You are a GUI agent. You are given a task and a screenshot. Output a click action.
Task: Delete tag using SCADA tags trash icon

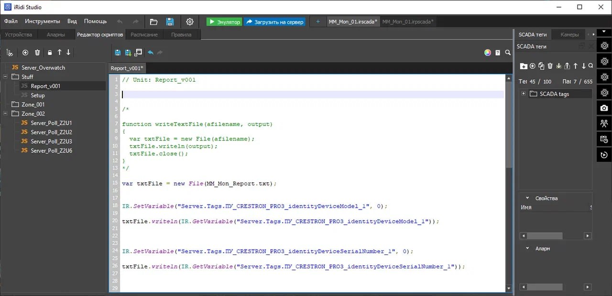(550, 66)
